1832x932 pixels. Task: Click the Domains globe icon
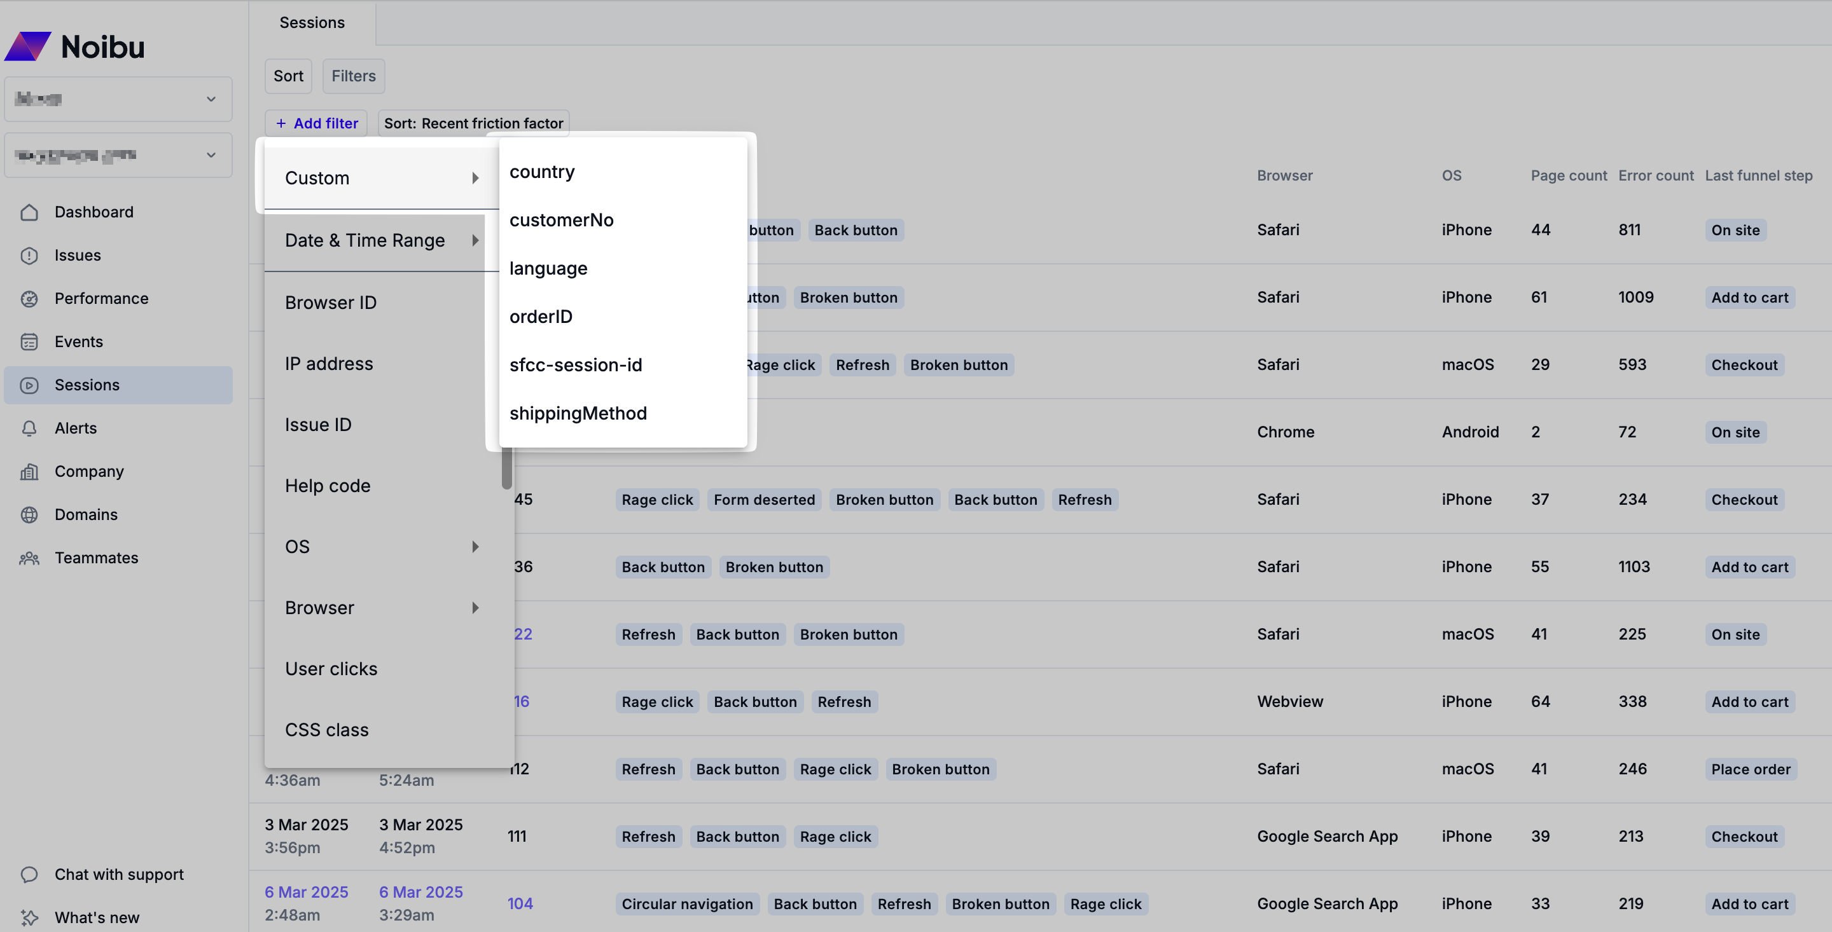29,515
